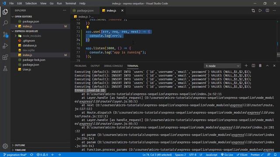
Task: Open the Extensions view icon
Action: coord(5,57)
